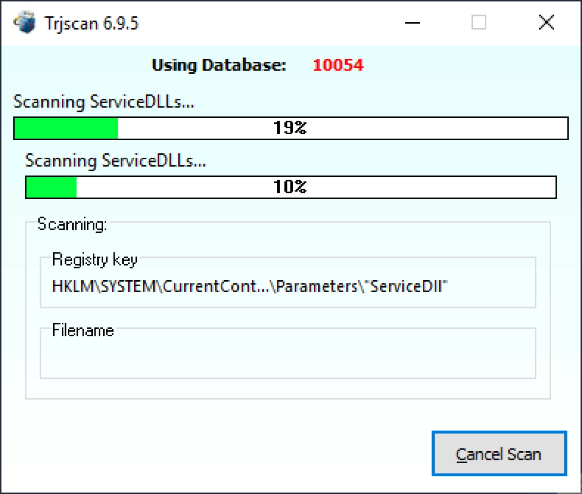The width and height of the screenshot is (582, 494).
Task: Click the Cancel Scan button
Action: point(499,454)
